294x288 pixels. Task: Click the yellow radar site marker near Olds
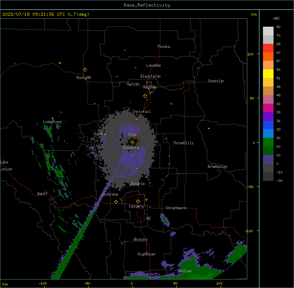(x=132, y=143)
